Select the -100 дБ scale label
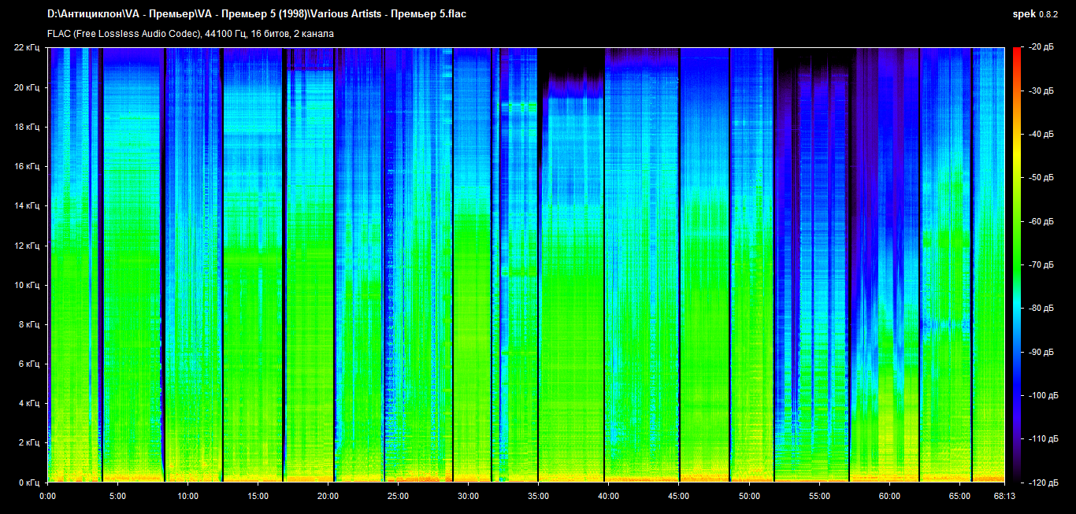This screenshot has width=1076, height=514. 1044,394
